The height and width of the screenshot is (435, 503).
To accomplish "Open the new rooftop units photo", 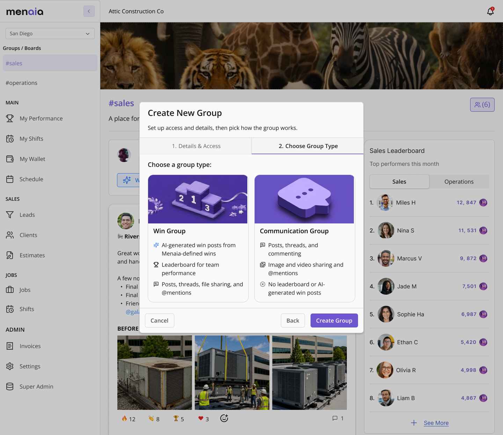I will (309, 373).
